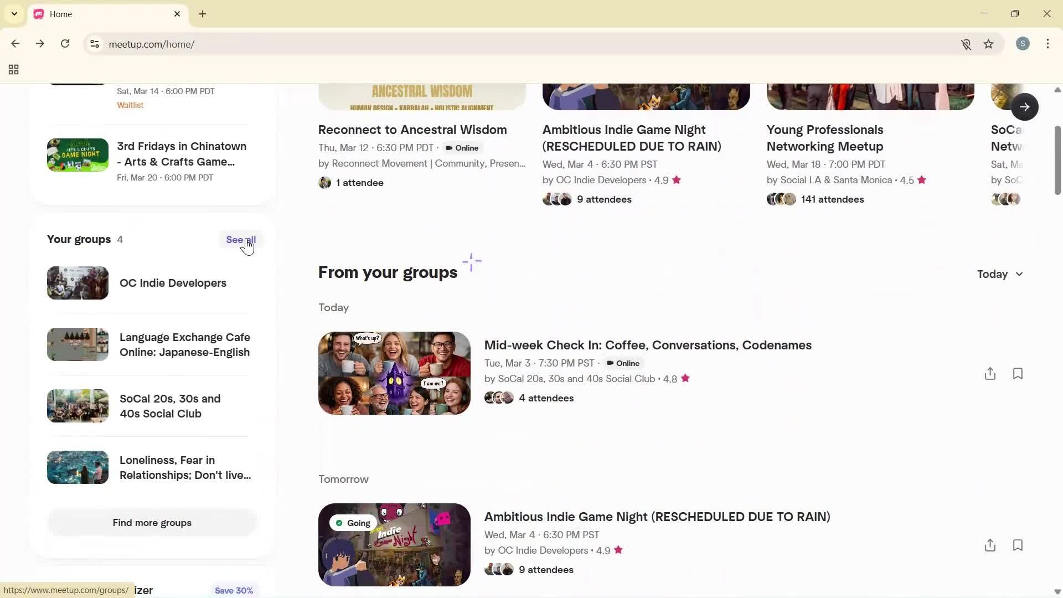Click the carousel next arrow
Screen dimensions: 1063x598
point(1025,106)
